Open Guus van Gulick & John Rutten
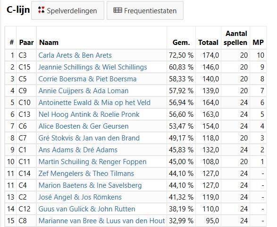277x227 pixels. point(87,209)
